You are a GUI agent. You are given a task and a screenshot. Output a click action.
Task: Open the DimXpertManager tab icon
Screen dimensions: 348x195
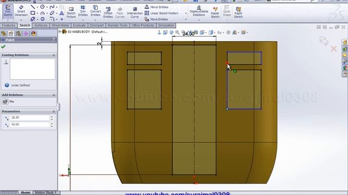[x=26, y=34]
